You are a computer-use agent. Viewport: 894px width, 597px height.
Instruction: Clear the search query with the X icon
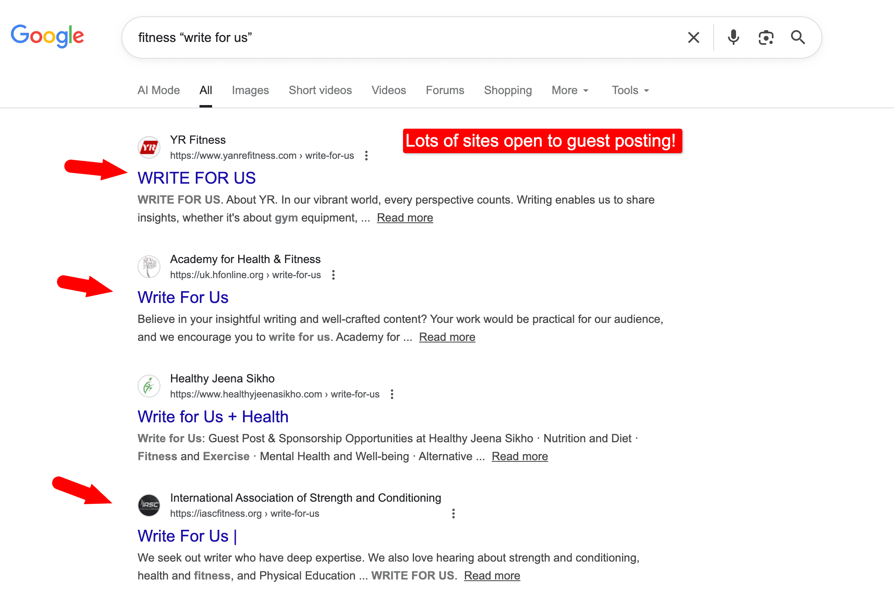pyautogui.click(x=694, y=37)
